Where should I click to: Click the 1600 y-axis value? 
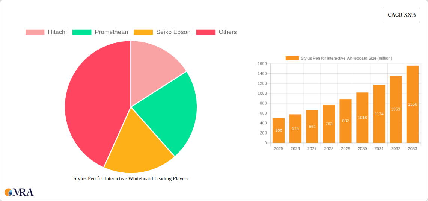coord(262,63)
